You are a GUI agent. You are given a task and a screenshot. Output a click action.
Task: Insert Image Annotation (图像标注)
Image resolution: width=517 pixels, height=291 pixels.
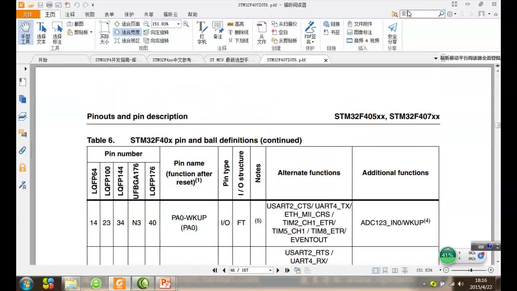tap(360, 32)
